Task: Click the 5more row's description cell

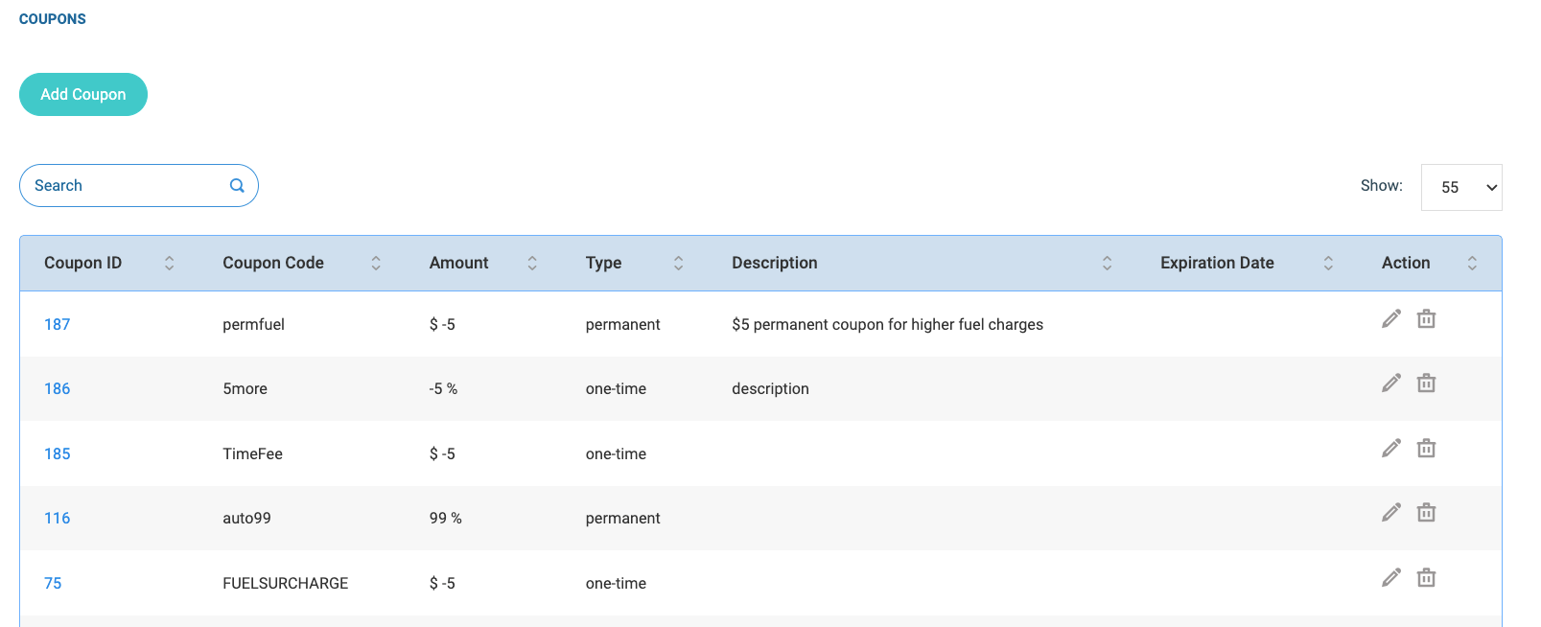Action: coord(771,389)
